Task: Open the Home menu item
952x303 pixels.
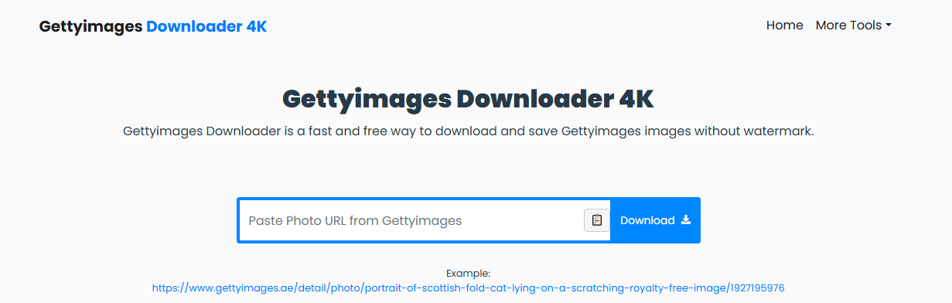Action: (x=784, y=26)
